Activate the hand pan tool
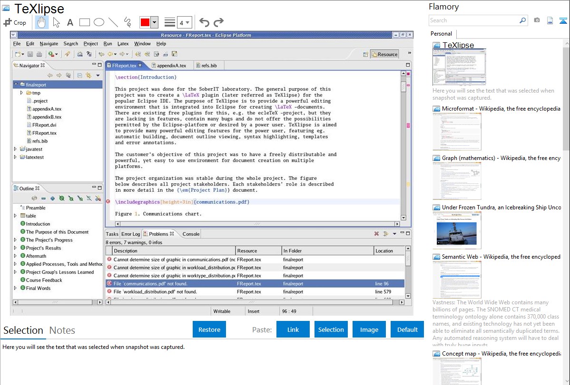Image resolution: width=570 pixels, height=385 pixels. tap(41, 22)
